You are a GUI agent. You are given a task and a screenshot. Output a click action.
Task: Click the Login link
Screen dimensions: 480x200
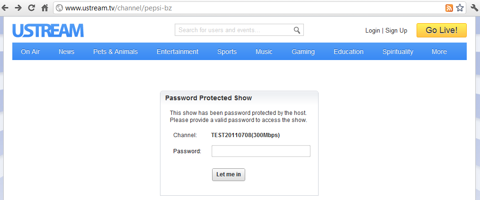click(x=373, y=31)
